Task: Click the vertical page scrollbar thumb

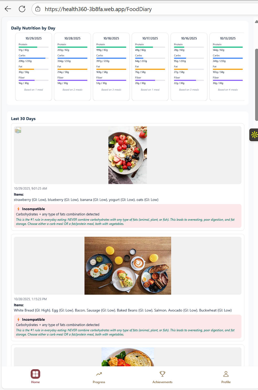Action: pyautogui.click(x=256, y=85)
